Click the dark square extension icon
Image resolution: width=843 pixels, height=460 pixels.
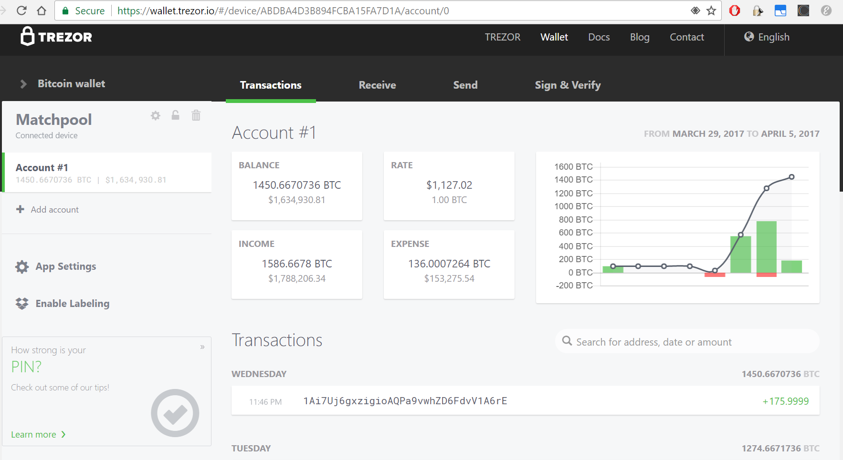point(803,10)
